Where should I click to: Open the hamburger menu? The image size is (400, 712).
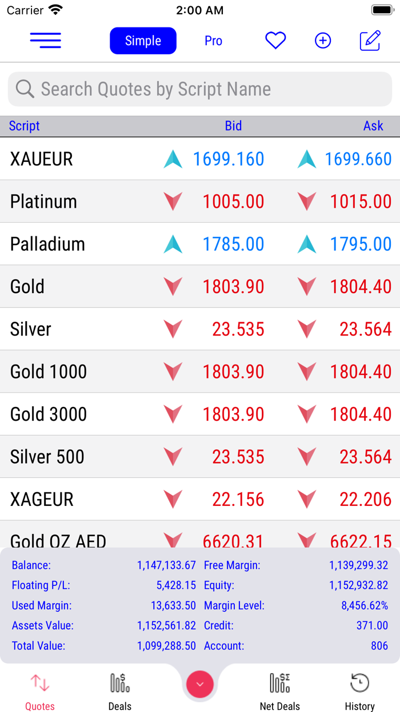(46, 40)
